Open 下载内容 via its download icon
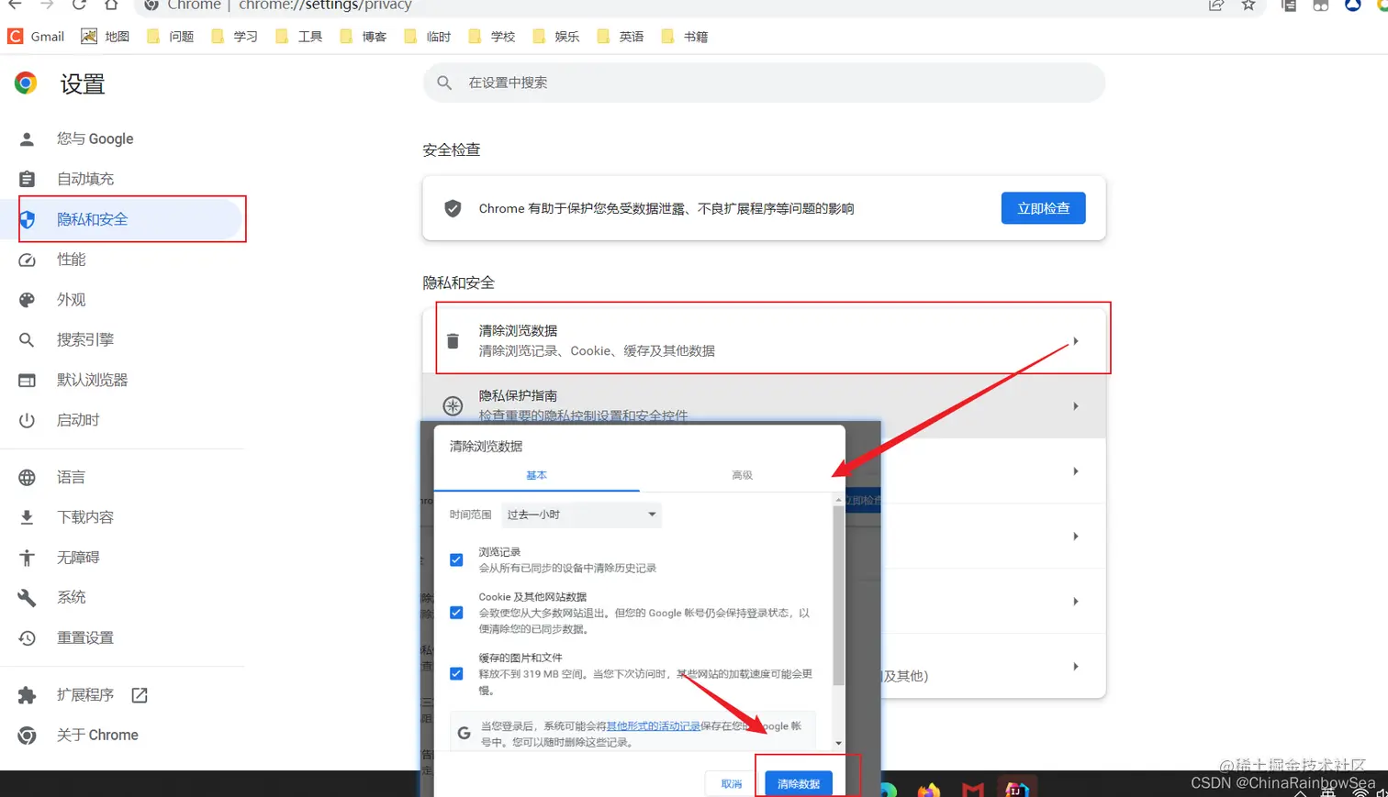Screen dimensions: 1388x797 [26, 515]
